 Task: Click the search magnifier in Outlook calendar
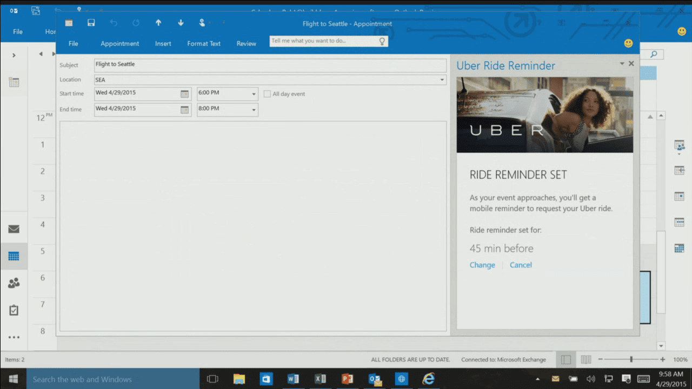click(654, 54)
